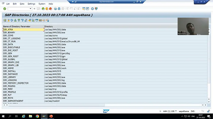
Task: Click the webcam thumbnail of Rahul Mehta
Action: (x=193, y=26)
